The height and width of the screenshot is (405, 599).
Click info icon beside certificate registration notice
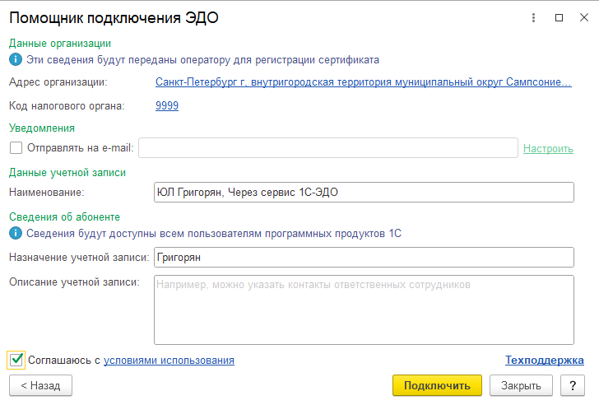(15, 59)
